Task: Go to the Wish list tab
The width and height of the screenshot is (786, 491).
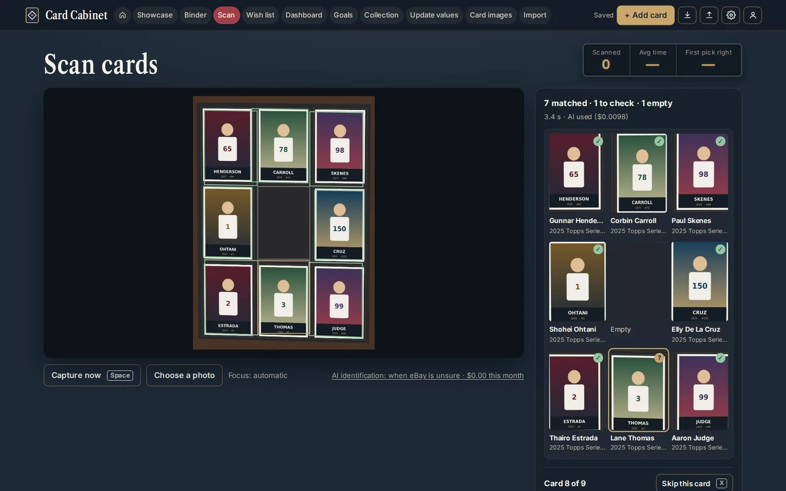Action: click(260, 15)
